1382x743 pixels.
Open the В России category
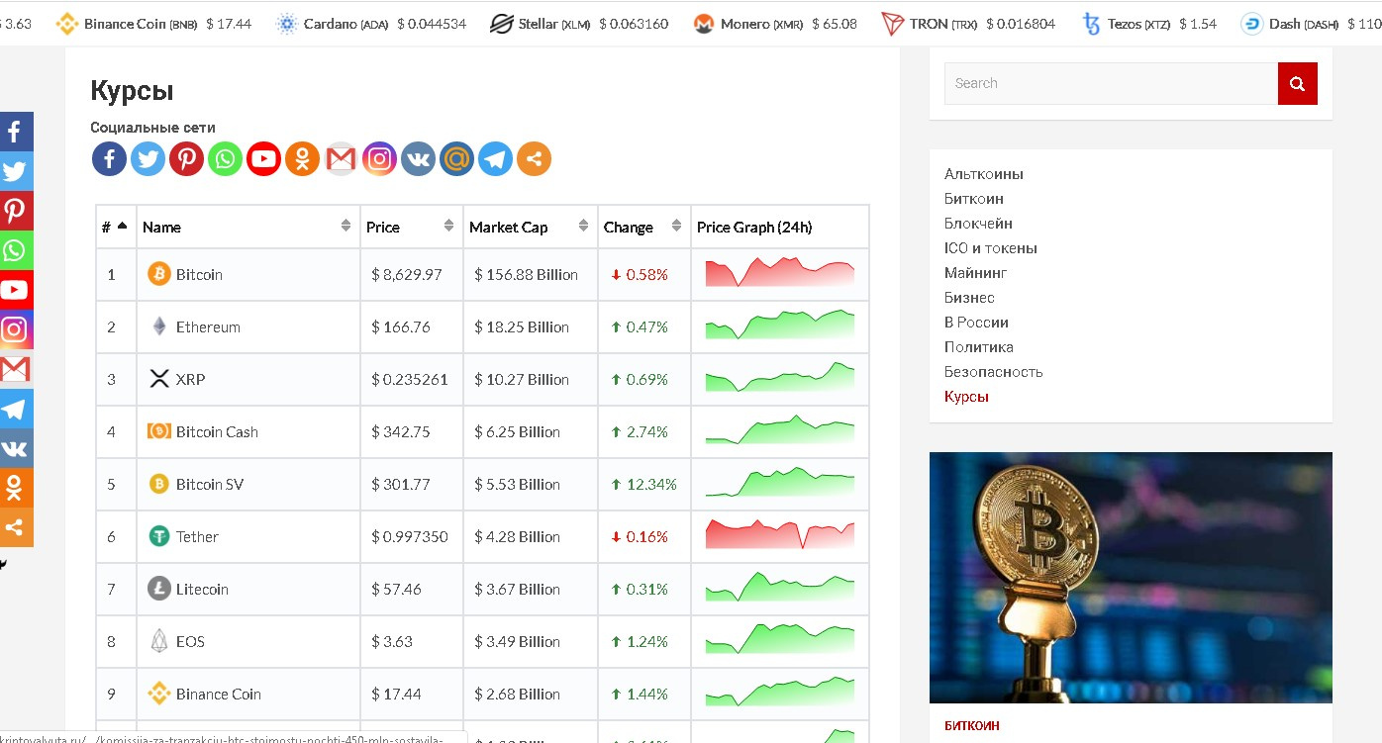click(x=976, y=323)
